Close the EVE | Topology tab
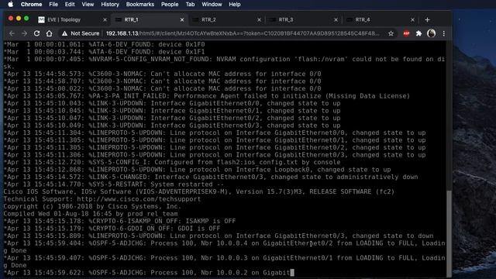The height and width of the screenshot is (279, 496). pos(105,20)
